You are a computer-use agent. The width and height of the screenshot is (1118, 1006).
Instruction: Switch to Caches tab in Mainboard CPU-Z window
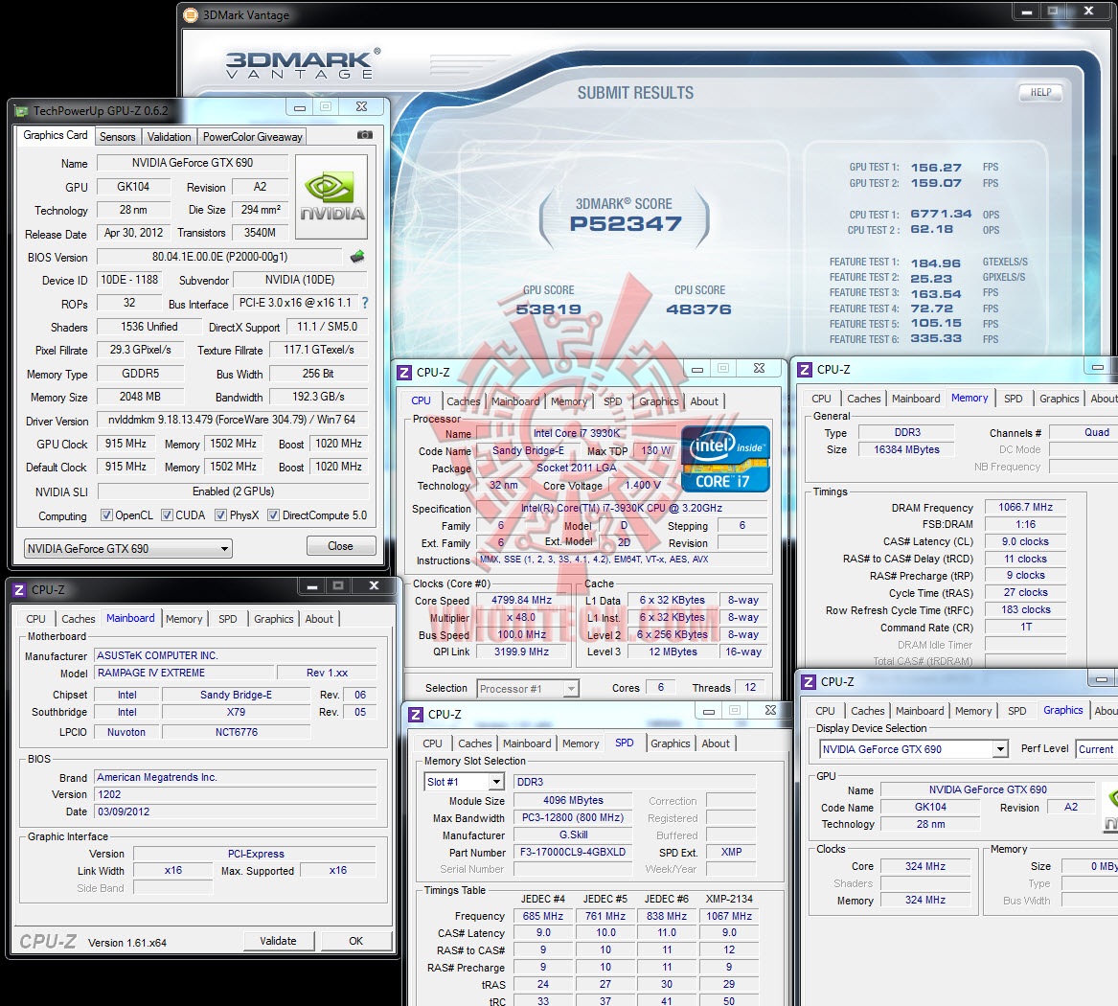(x=78, y=619)
